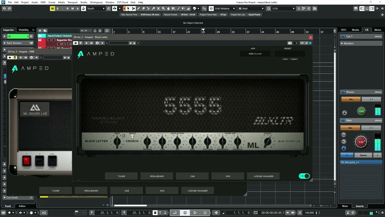Expand the Monitors section
Image resolution: width=385 pixels, height=217 pixels.
tap(342, 43)
